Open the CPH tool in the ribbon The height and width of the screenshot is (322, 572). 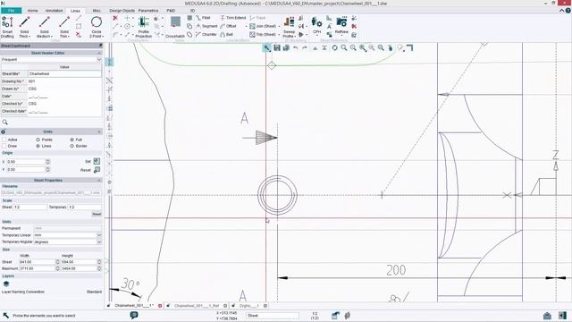(316, 26)
